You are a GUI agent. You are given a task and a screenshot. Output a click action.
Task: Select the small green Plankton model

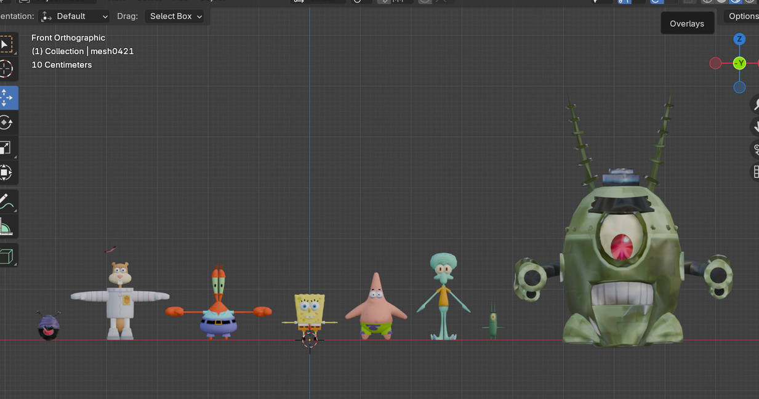493,321
